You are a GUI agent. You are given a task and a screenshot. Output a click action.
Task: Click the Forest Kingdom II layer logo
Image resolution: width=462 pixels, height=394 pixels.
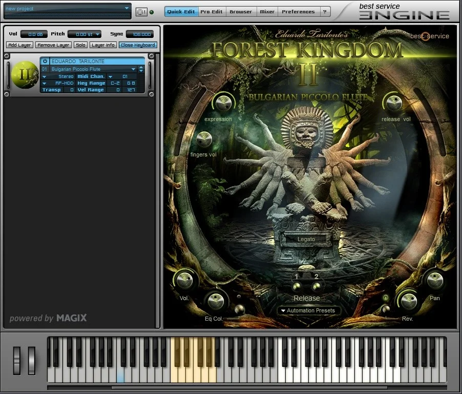[25, 75]
